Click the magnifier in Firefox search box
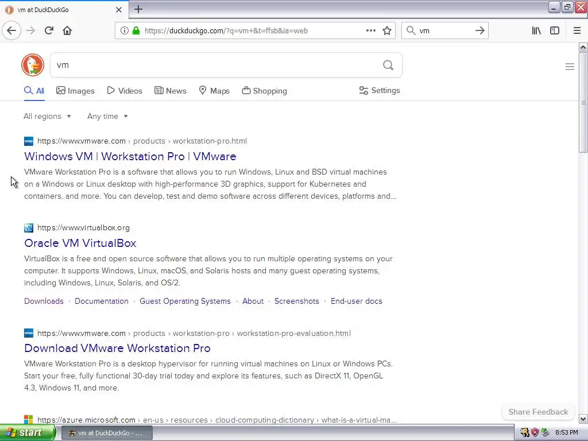This screenshot has height=441, width=588. pyautogui.click(x=411, y=31)
